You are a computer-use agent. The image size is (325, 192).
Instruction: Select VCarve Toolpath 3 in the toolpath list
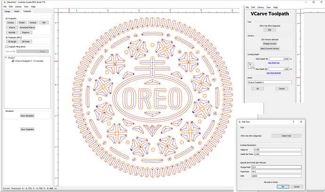pos(29,61)
